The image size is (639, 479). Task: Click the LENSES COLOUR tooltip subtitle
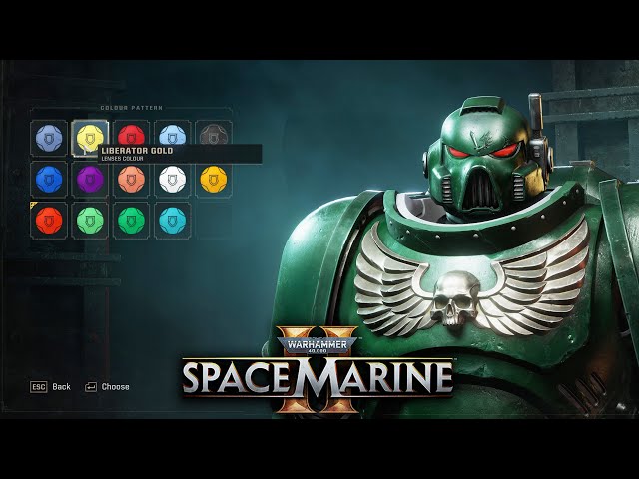[x=122, y=158]
